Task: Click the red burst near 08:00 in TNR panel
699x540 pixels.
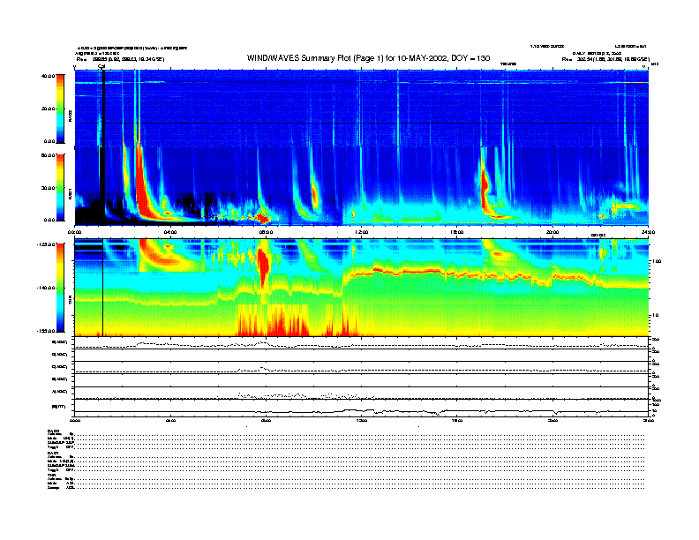Action: click(x=263, y=266)
